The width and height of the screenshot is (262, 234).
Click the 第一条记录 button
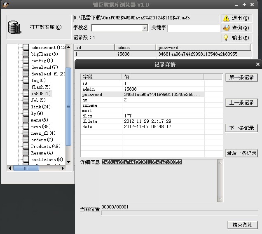(x=241, y=77)
